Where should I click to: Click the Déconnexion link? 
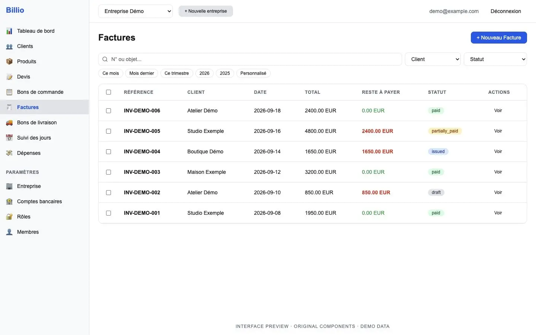click(x=506, y=11)
